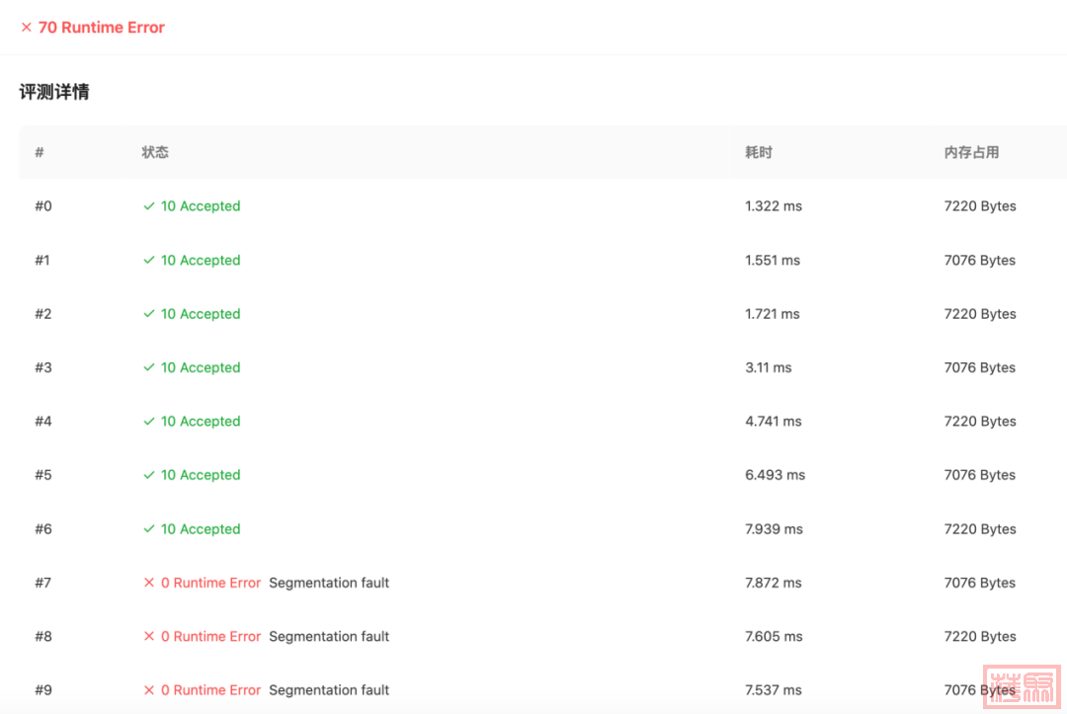Click the red X icon in row #7
The height and width of the screenshot is (714, 1067).
click(x=149, y=583)
